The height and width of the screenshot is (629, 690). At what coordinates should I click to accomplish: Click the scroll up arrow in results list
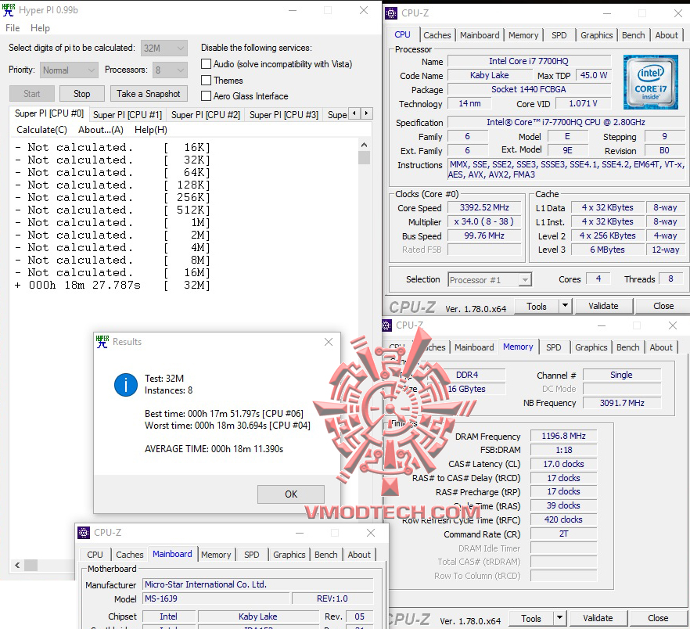[364, 145]
